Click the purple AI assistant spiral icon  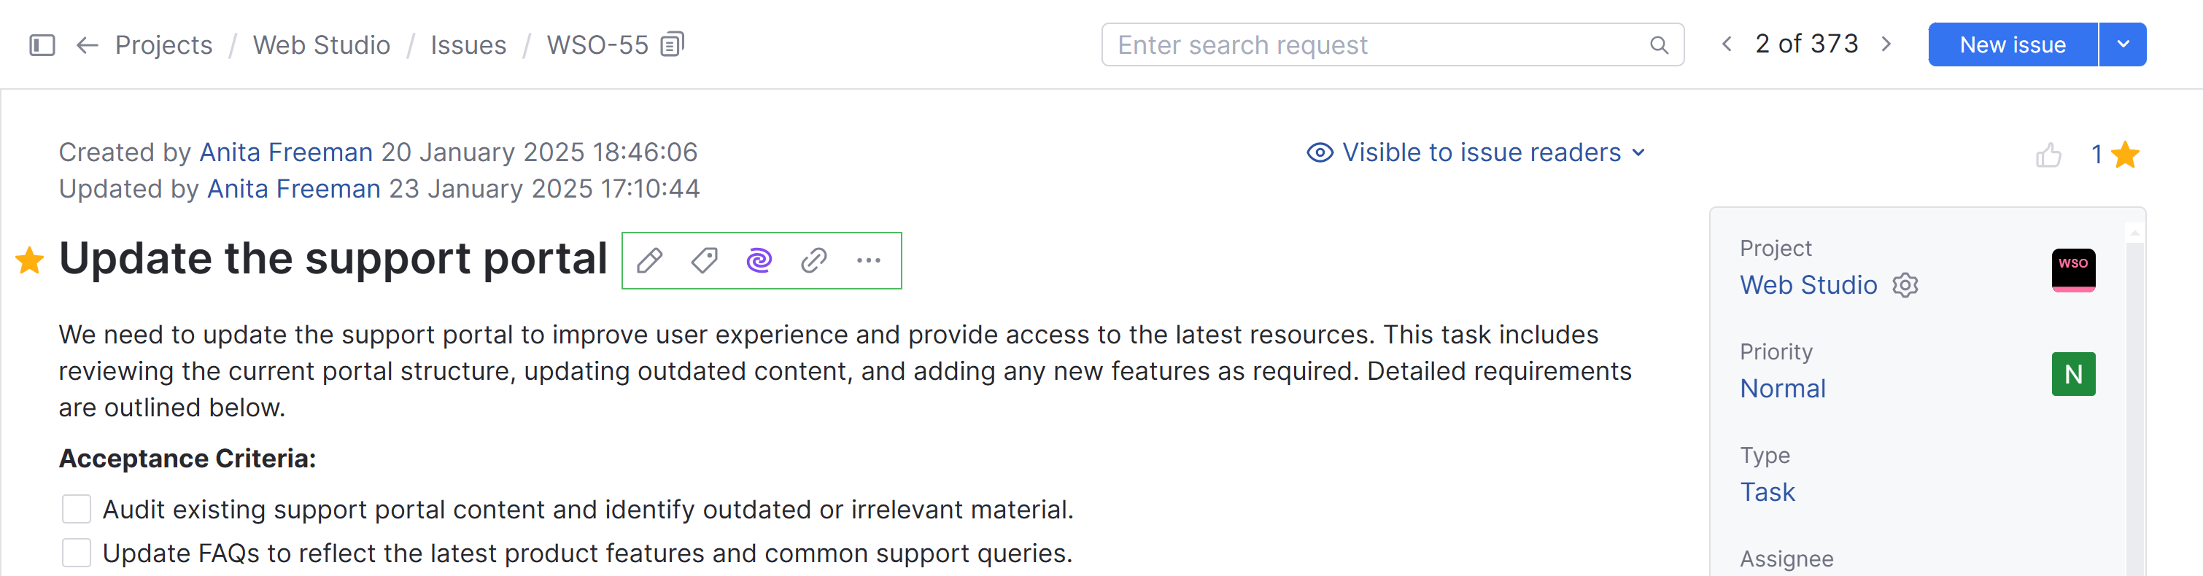pos(759,260)
